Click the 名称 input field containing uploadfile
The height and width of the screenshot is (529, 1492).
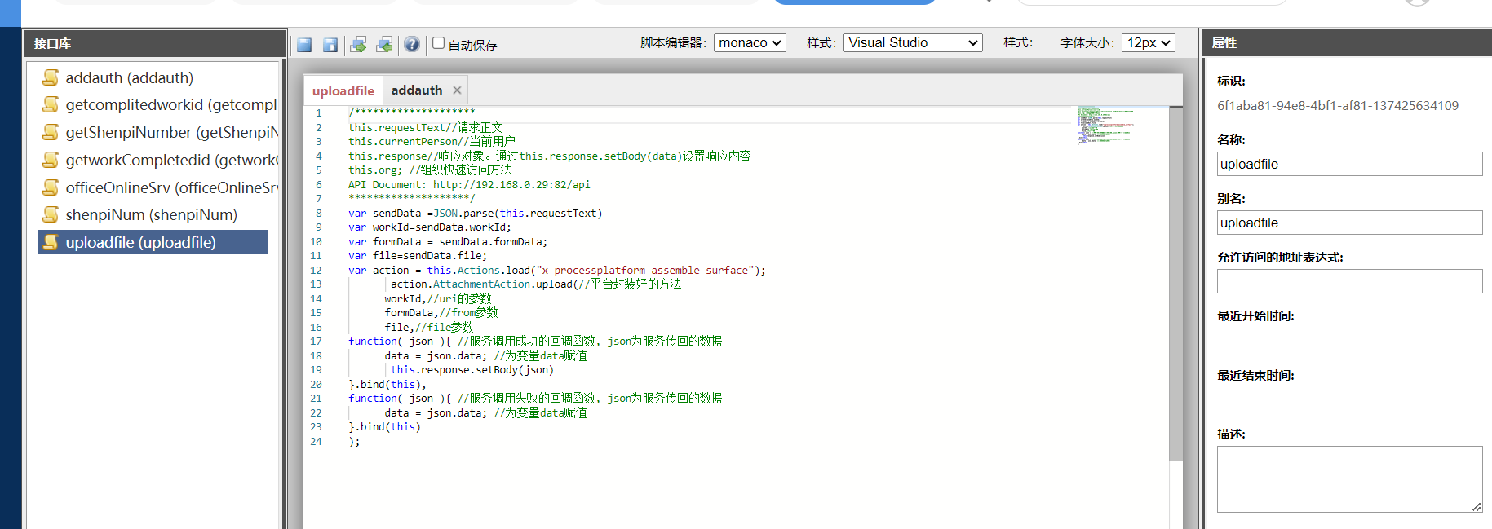point(1349,164)
